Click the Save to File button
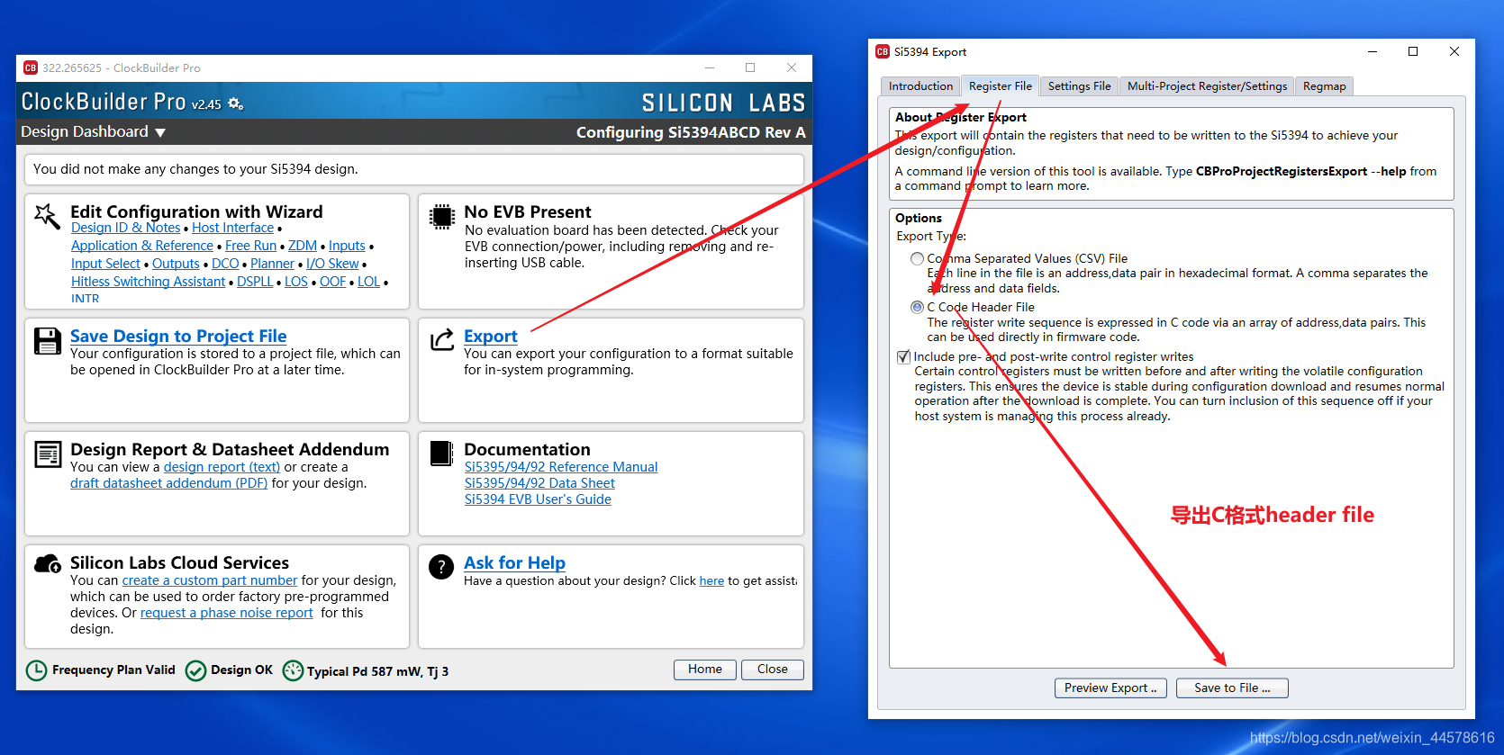 click(1232, 688)
